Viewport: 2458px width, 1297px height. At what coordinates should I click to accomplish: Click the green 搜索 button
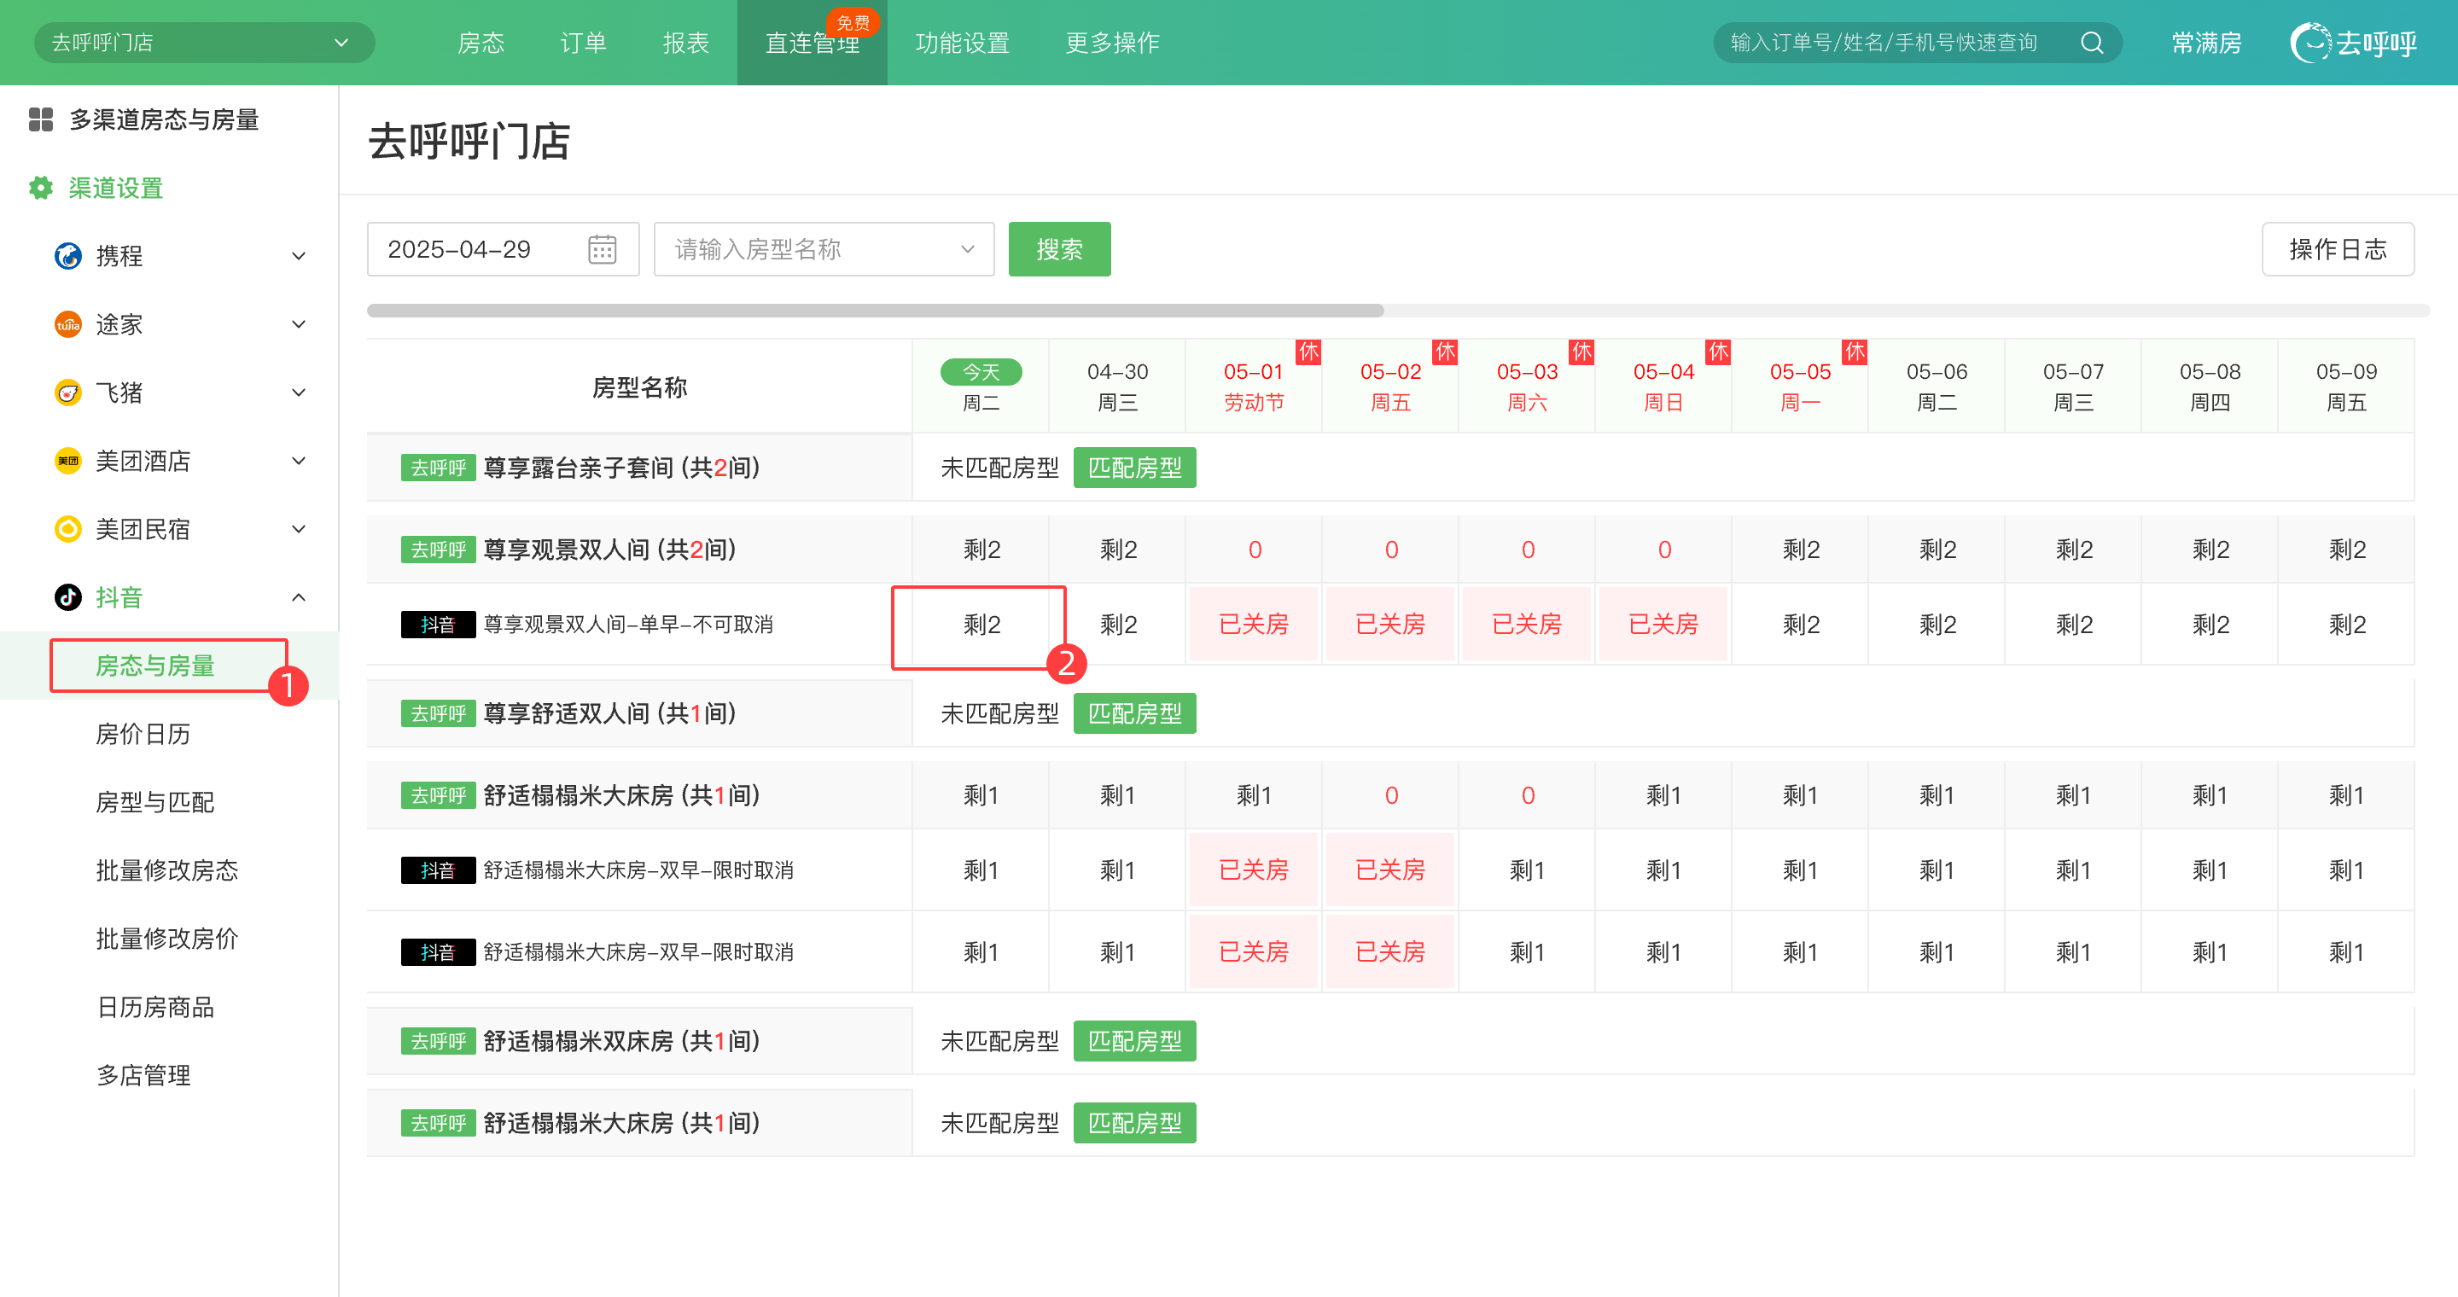pyautogui.click(x=1058, y=250)
